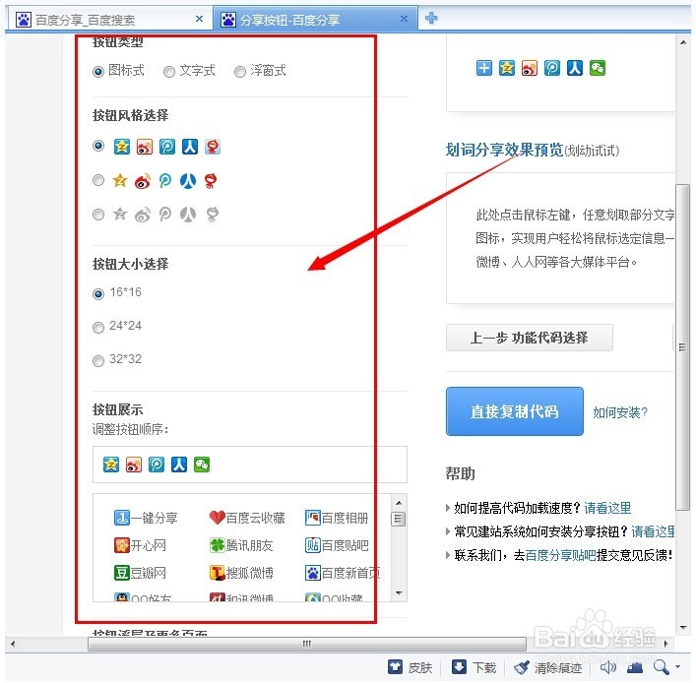Open the 下载 downloads manager
696x683 pixels.
click(474, 667)
